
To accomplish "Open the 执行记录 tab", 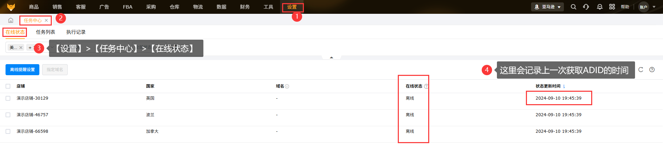I will [x=76, y=32].
